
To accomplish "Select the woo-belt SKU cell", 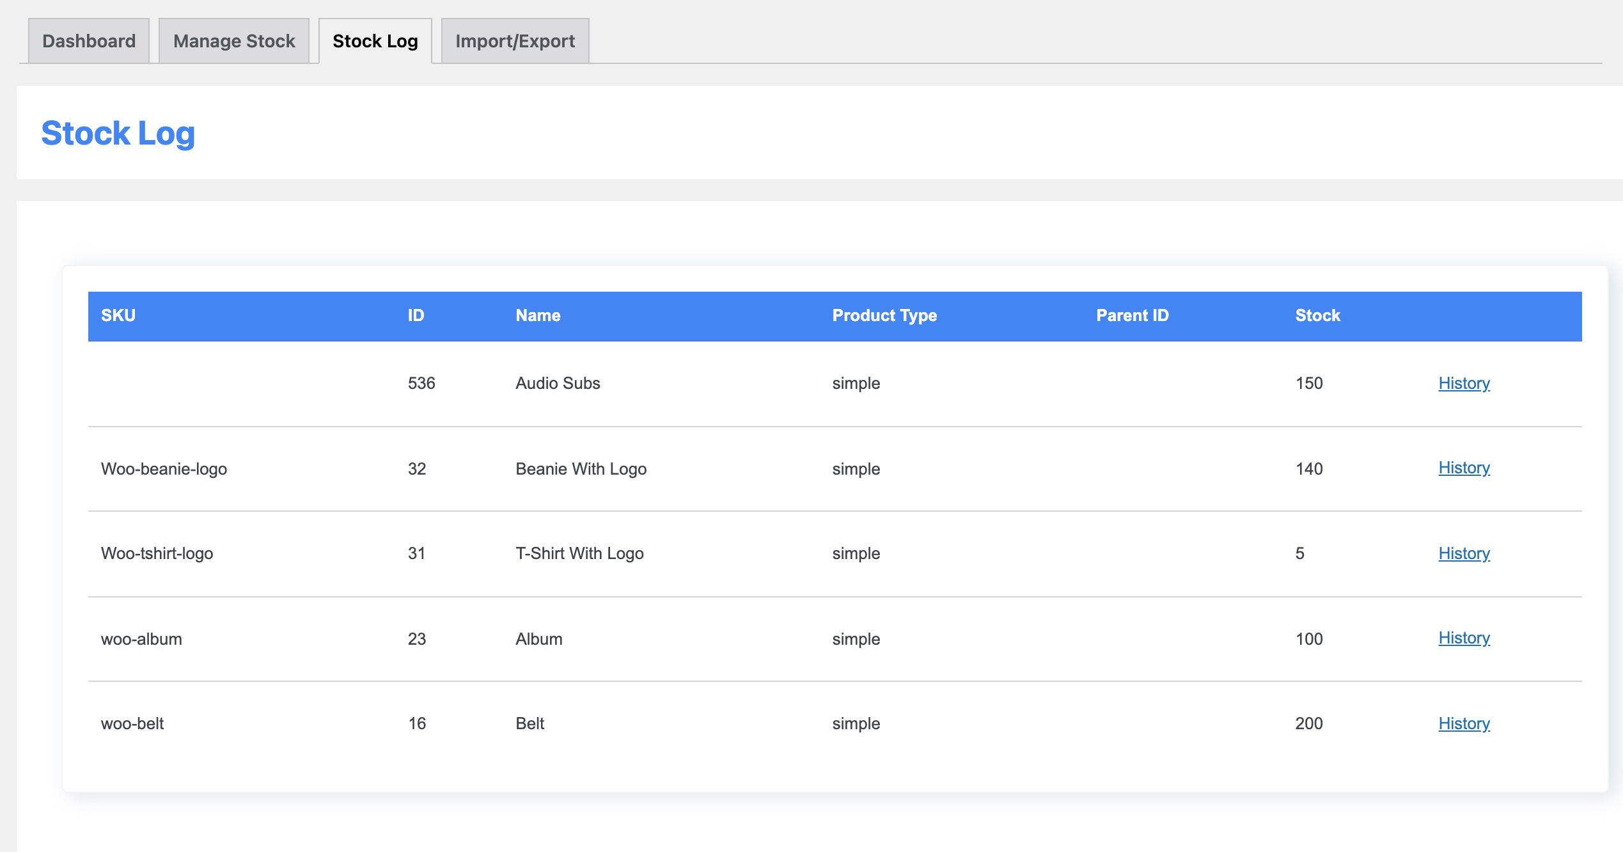I will point(132,723).
